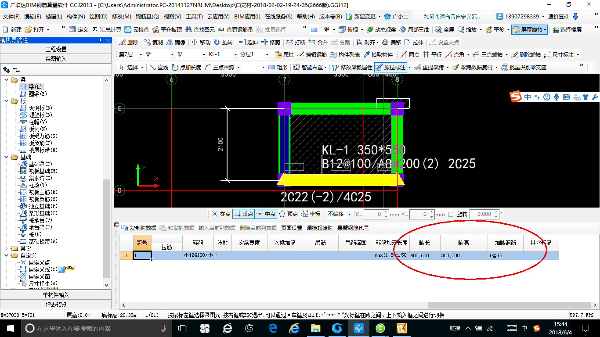Select the 偏移 offset tool
This screenshot has width=600, height=337.
click(x=391, y=43)
